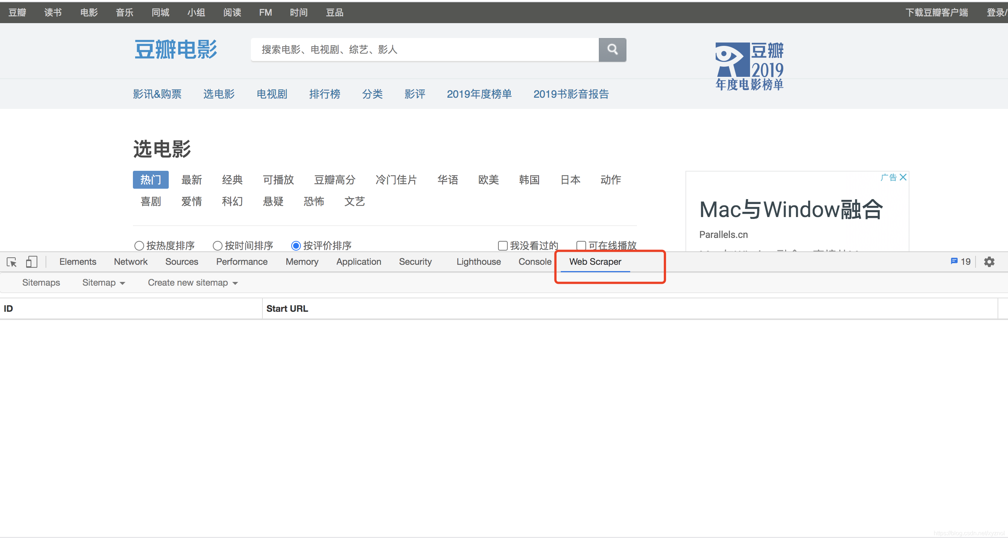Enable 可在线播放 checkbox
Image resolution: width=1008 pixels, height=540 pixels.
[x=581, y=245]
